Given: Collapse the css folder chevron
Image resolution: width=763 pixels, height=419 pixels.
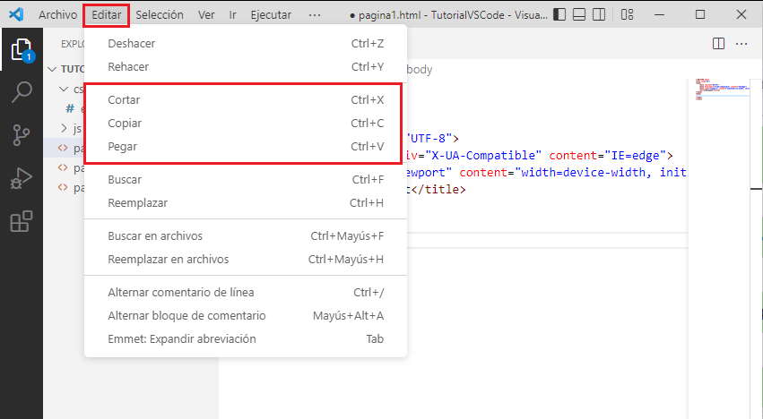Looking at the screenshot, I should pyautogui.click(x=64, y=90).
